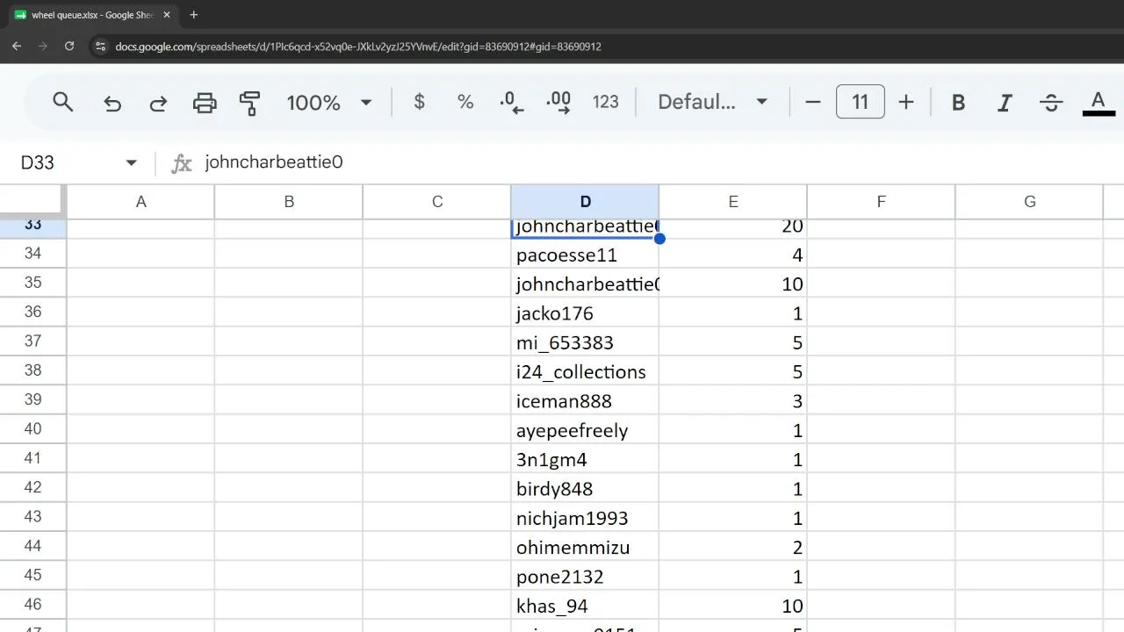Select row 46 header
1124x632 pixels.
[x=32, y=605]
